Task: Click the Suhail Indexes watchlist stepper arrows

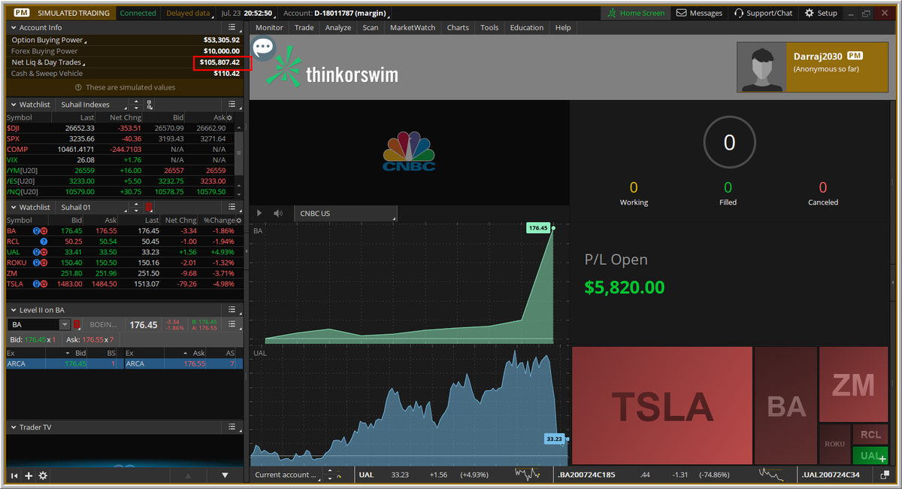Action: coord(136,105)
